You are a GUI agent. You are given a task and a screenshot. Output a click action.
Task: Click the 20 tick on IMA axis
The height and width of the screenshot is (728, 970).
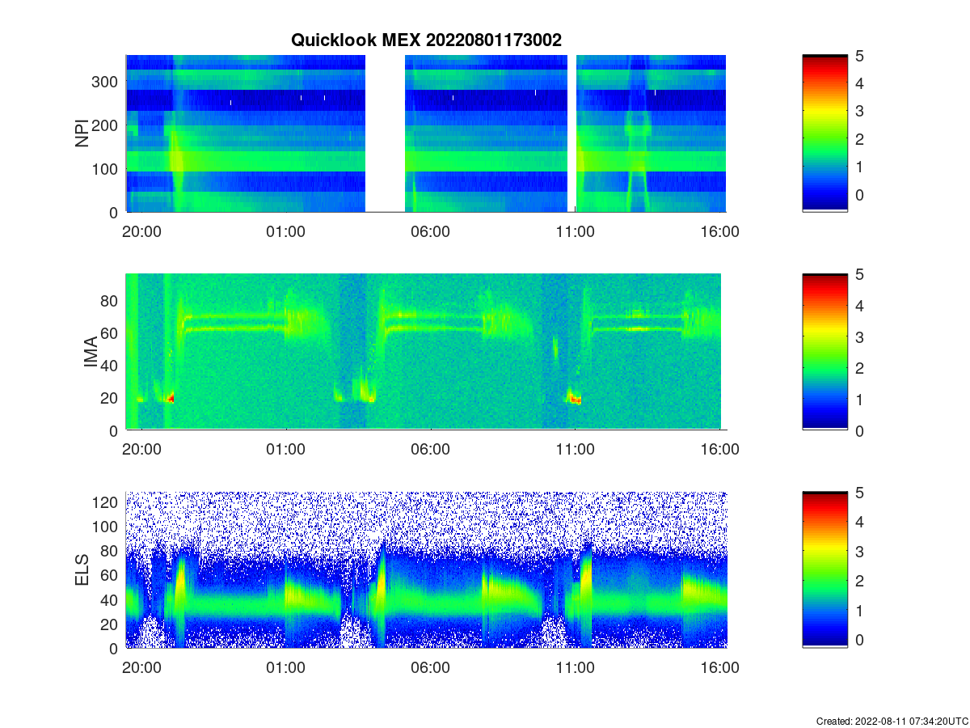[x=111, y=398]
